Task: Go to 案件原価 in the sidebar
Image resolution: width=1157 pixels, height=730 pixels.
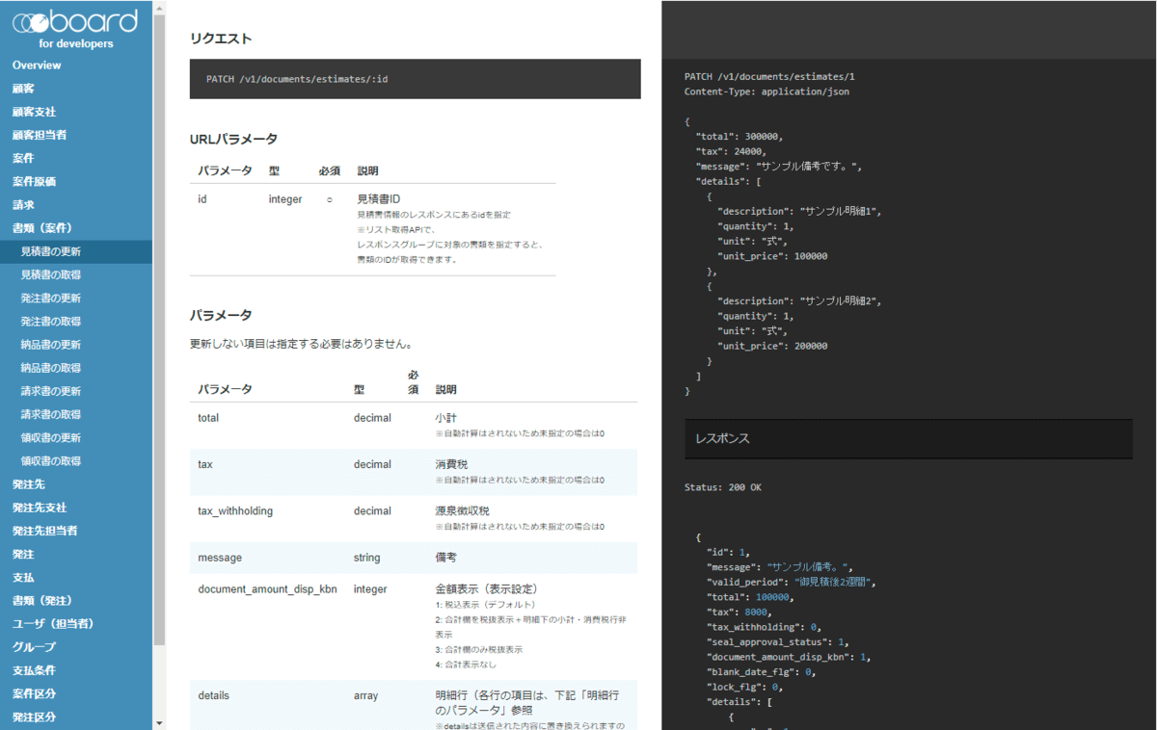Action: pos(34,181)
